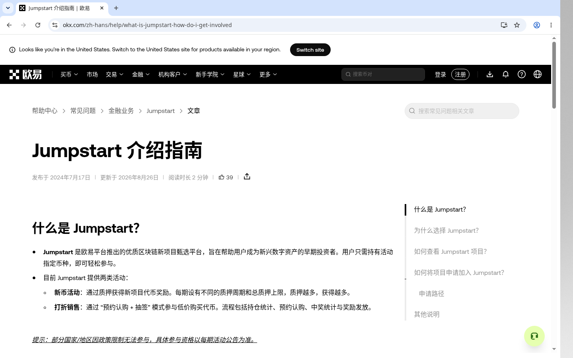
Task: Click the OKX 欧易 logo
Action: click(x=25, y=74)
